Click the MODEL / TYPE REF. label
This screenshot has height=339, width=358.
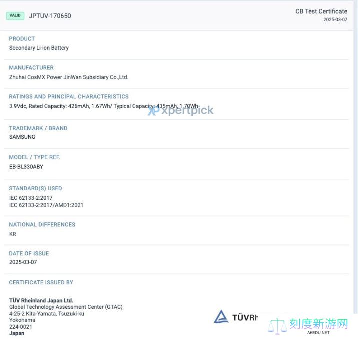[x=34, y=157]
